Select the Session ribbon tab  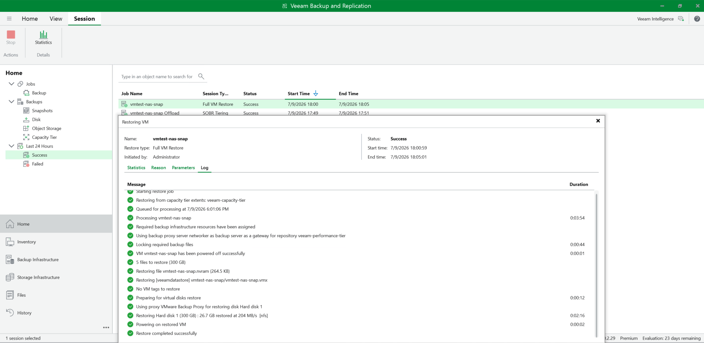84,19
